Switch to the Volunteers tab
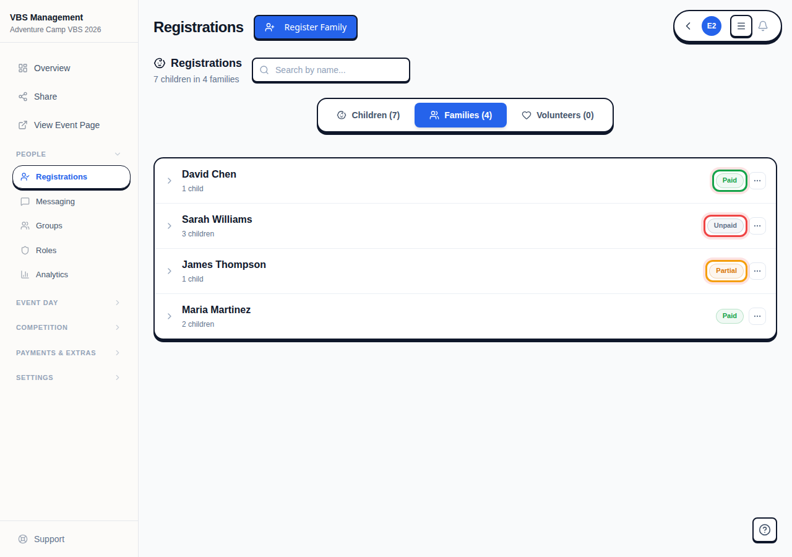Screen dimensions: 792x557 [x=557, y=115]
